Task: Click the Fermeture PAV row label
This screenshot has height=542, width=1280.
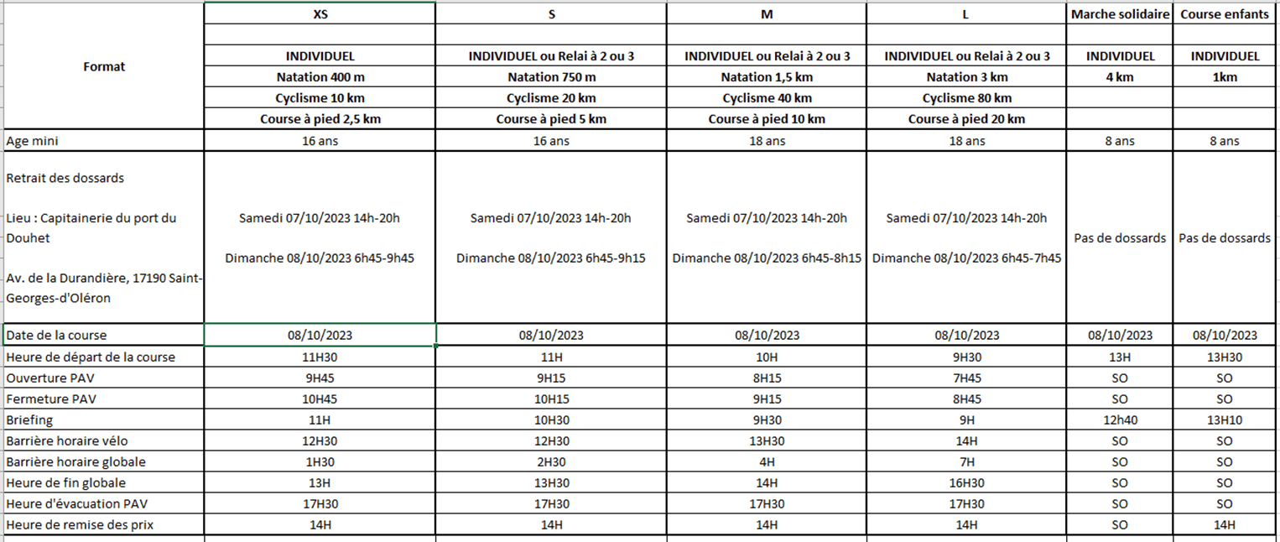Action: point(50,399)
